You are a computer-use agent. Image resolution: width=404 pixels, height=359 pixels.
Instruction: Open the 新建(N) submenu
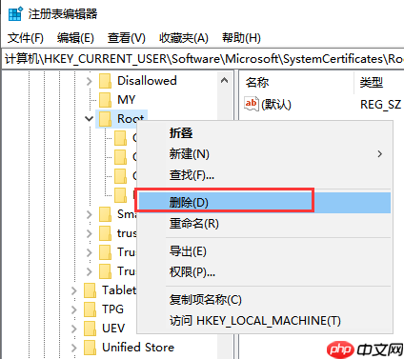click(x=265, y=154)
